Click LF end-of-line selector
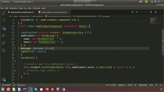This screenshot has height=92, width=164. (136, 85)
